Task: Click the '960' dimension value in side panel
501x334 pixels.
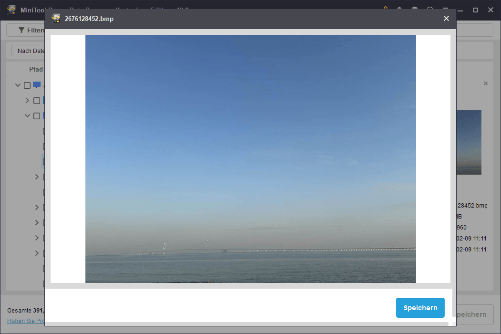Action: coord(461,228)
